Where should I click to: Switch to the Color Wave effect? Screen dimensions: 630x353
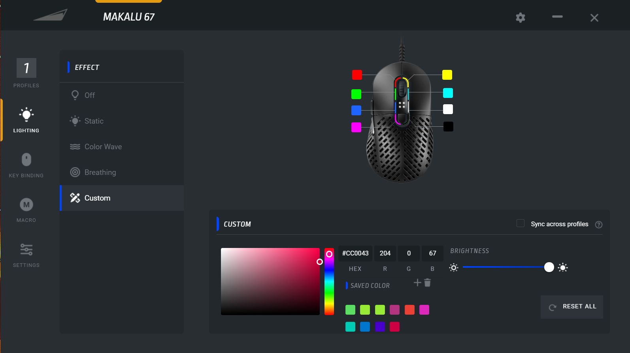click(122, 146)
